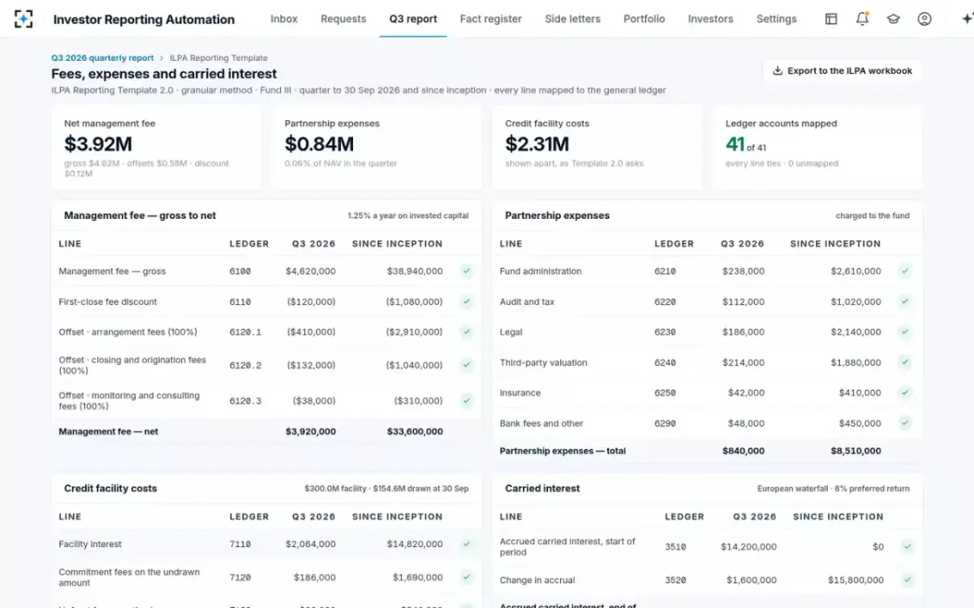Image resolution: width=974 pixels, height=608 pixels.
Task: Click ledger code 6240
Action: pos(665,363)
